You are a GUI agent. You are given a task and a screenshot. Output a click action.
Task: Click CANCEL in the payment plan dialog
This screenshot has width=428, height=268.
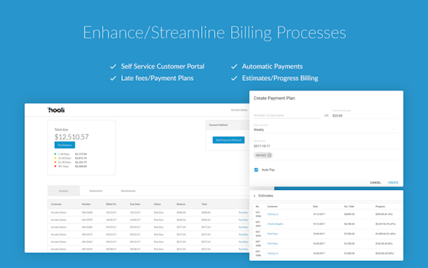[x=375, y=182]
